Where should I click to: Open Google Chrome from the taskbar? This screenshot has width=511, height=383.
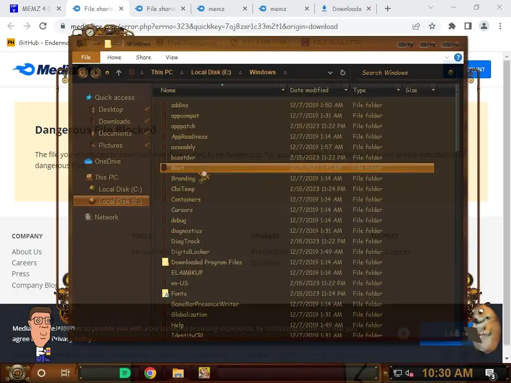point(150,373)
